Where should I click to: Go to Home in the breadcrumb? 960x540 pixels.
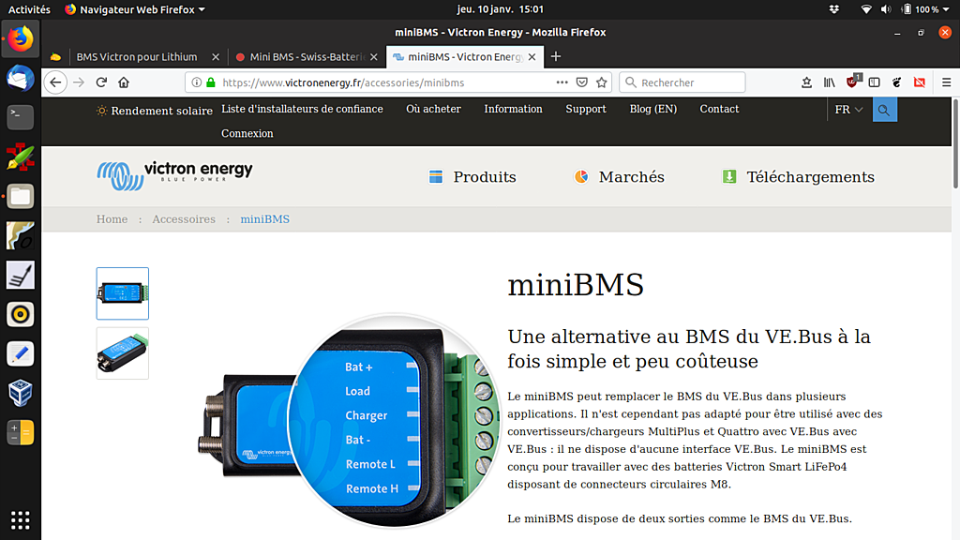(x=112, y=219)
